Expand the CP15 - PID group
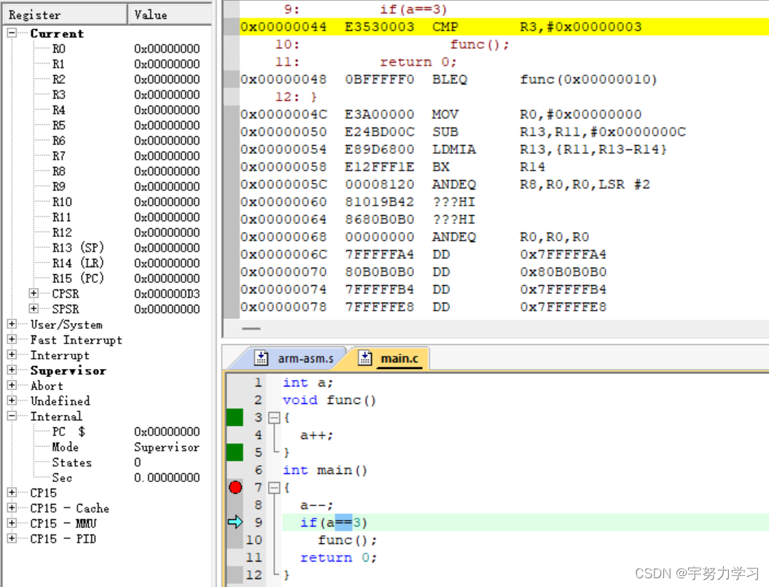Viewport: 769px width, 587px height. (x=12, y=538)
